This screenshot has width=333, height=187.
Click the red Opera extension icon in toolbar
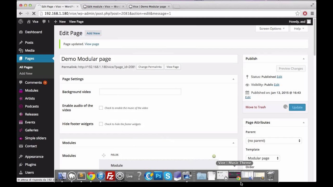pyautogui.click(x=305, y=14)
